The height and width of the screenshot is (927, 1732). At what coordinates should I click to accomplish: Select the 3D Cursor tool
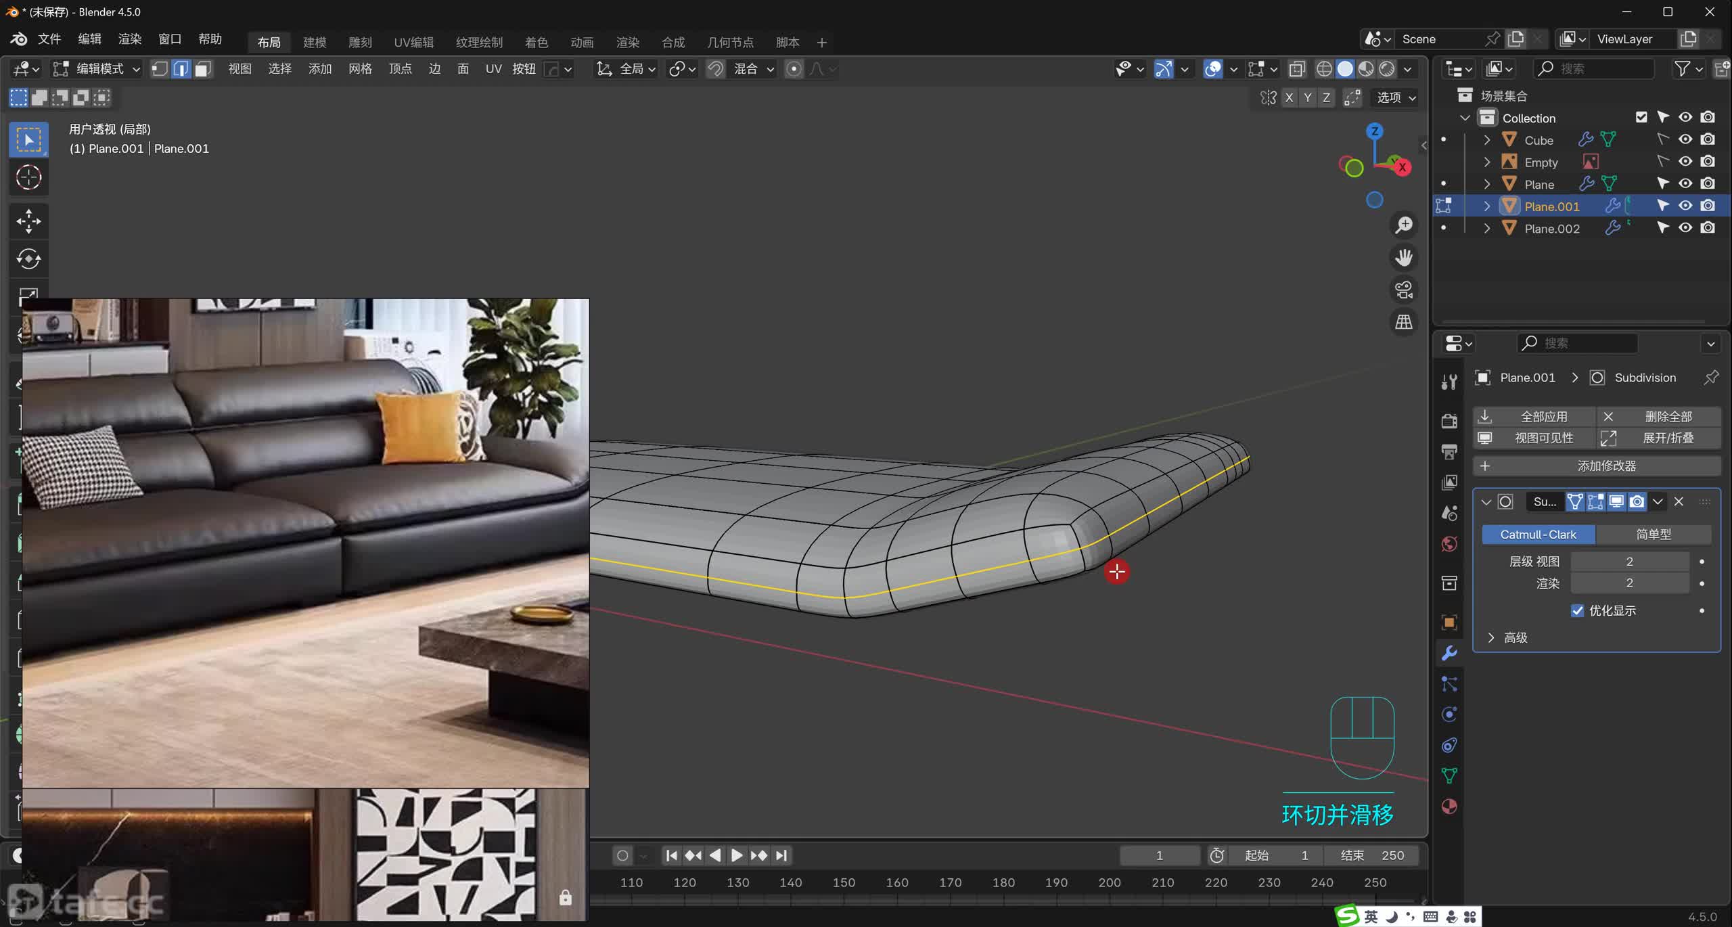pyautogui.click(x=28, y=177)
